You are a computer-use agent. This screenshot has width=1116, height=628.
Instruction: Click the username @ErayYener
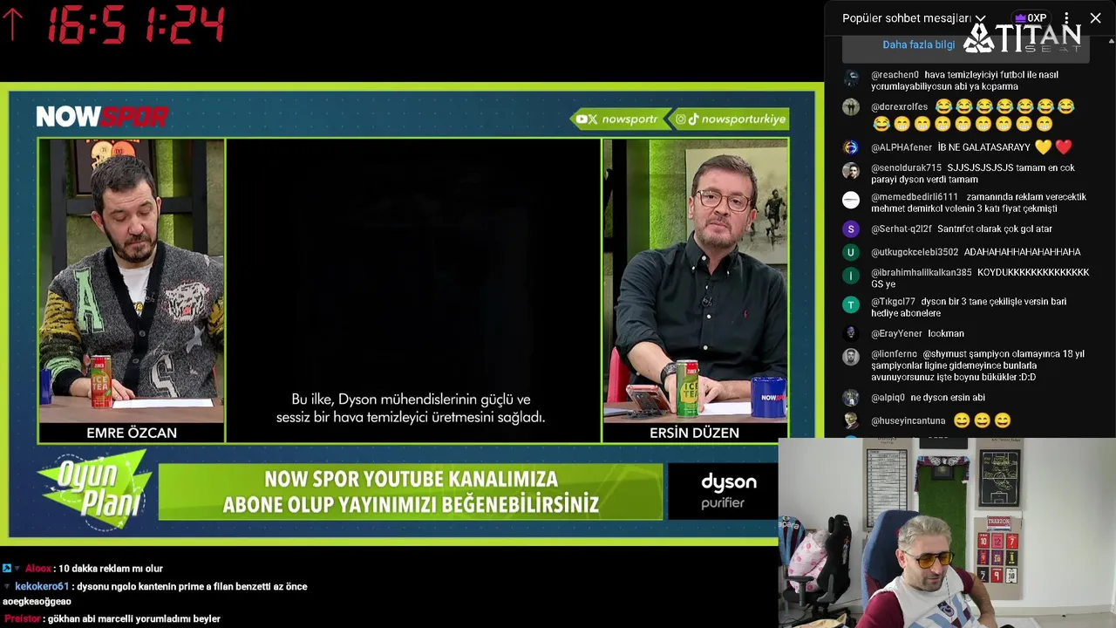pyautogui.click(x=896, y=333)
